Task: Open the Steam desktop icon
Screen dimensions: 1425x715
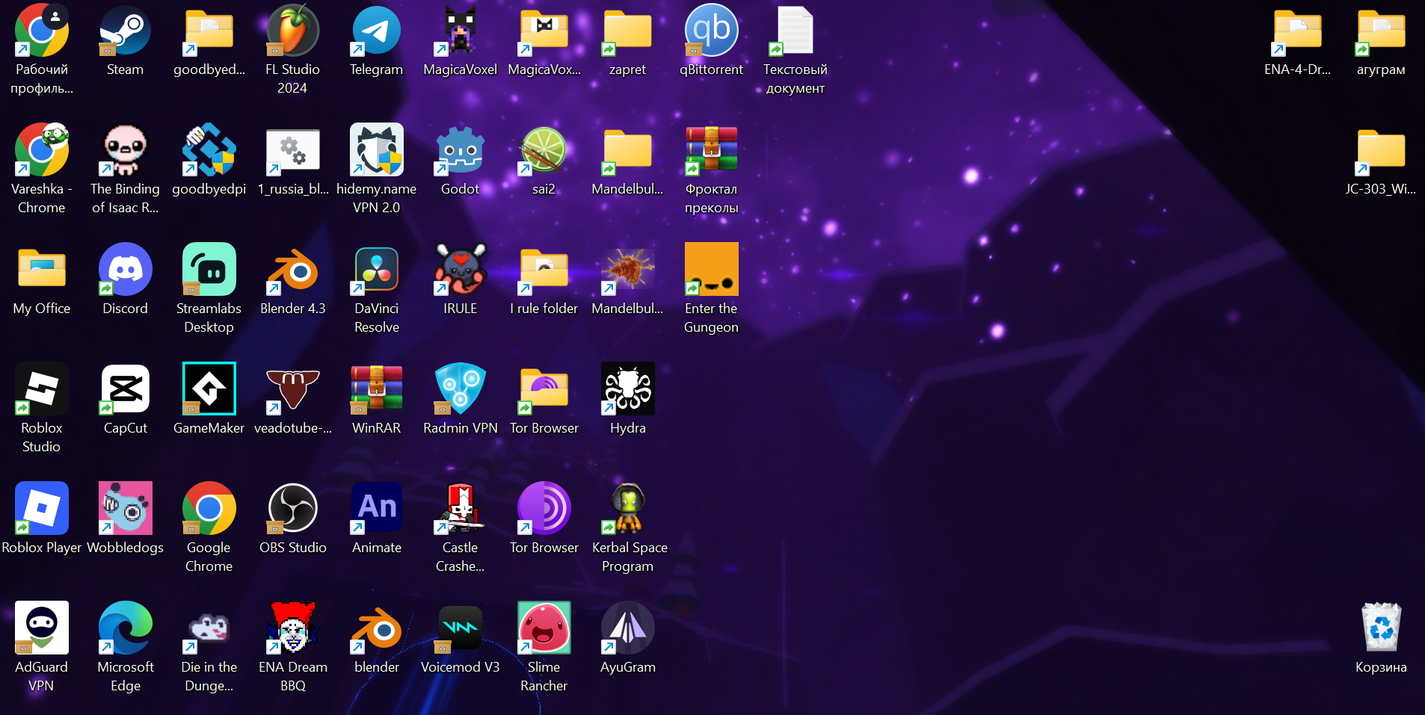Action: (x=125, y=31)
